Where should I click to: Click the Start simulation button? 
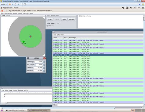50,19
